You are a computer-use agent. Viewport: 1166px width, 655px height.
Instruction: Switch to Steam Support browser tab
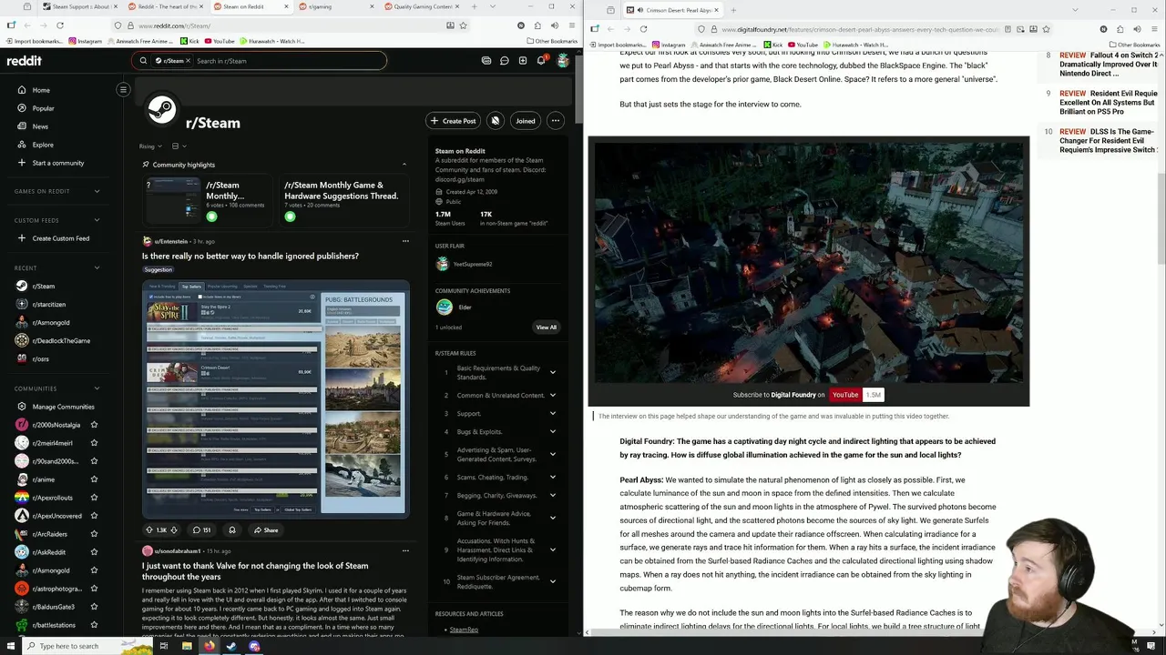pos(77,6)
